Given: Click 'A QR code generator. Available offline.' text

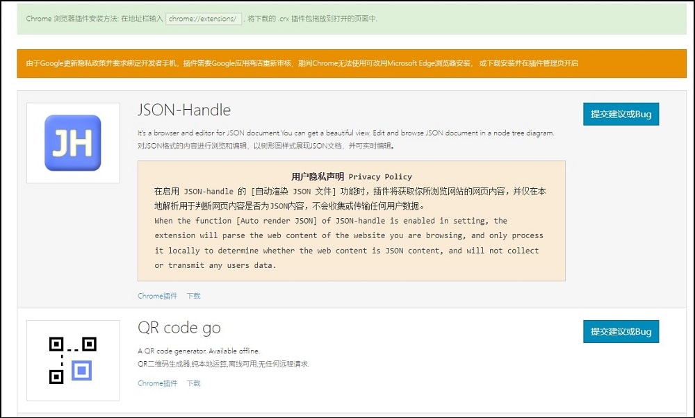Looking at the screenshot, I should 199,351.
